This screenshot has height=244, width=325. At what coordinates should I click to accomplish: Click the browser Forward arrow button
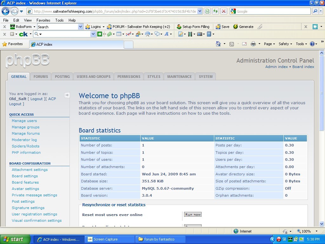click(14, 11)
